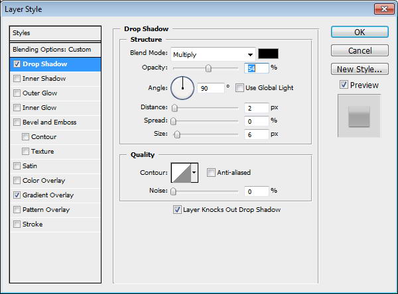Select Blending Options: Custom

pyautogui.click(x=55, y=50)
